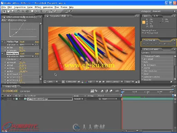Image resolution: width=177 pixels, height=133 pixels.
Task: Reset the Misfire Vignette effect
Action: (22, 42)
